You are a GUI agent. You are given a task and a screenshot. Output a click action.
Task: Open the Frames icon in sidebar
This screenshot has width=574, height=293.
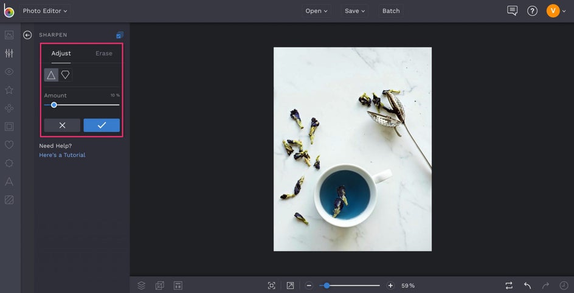[x=9, y=126]
